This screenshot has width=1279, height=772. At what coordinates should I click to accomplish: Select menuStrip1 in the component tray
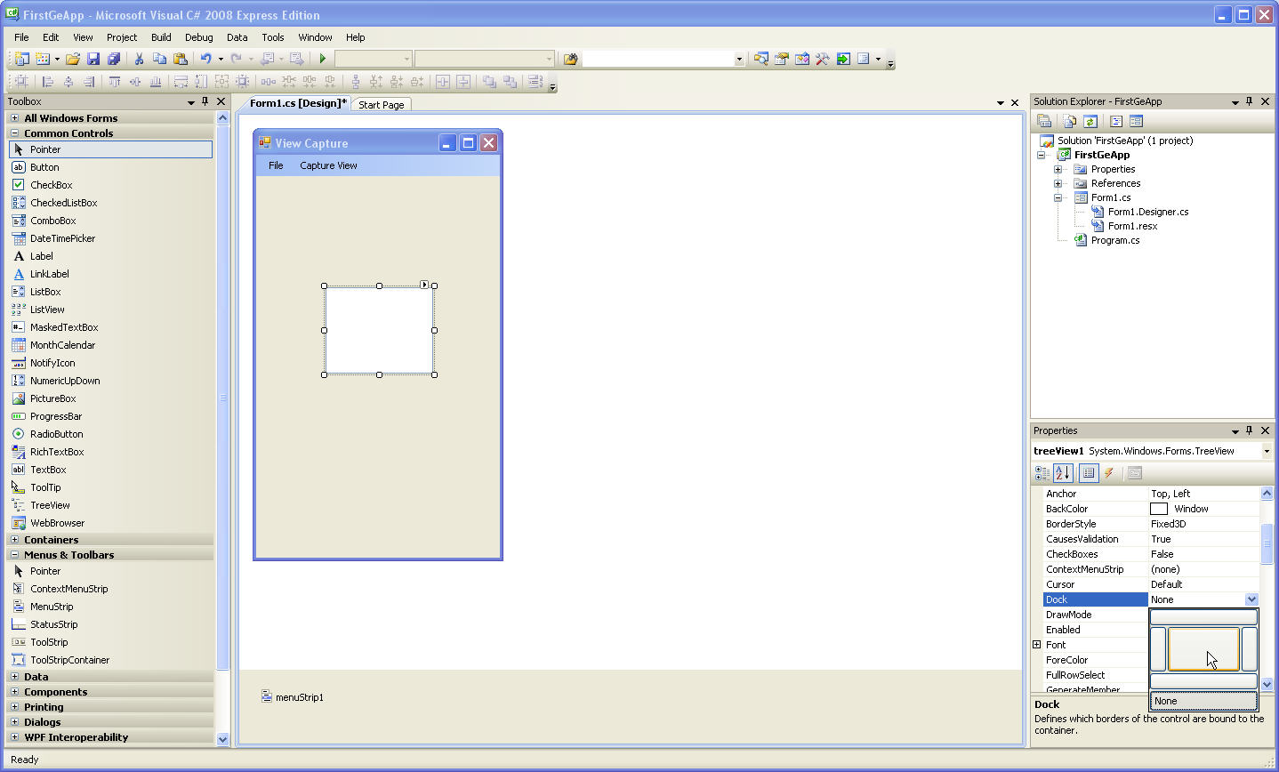coord(293,697)
